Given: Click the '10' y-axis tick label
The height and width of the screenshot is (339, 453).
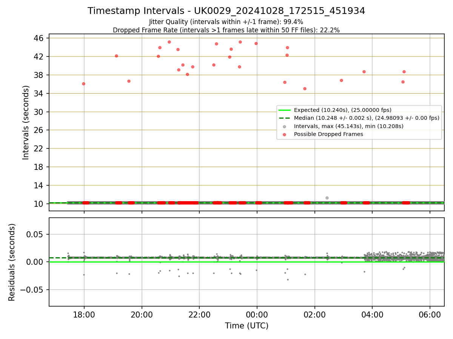Looking at the screenshot, I should click(40, 204).
